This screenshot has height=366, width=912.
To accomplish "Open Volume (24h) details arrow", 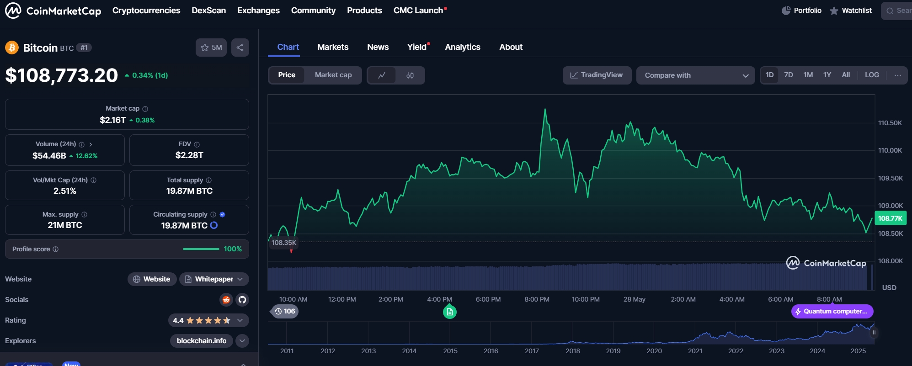I will pyautogui.click(x=91, y=144).
